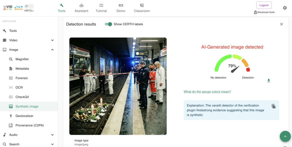292x147 pixels.
Task: Click the settings gear icon
Action: pyautogui.click(x=285, y=8)
